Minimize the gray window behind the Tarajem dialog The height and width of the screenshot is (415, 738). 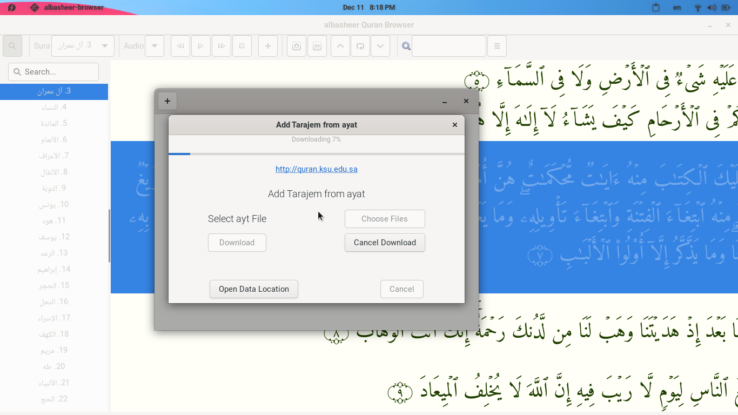pos(445,102)
